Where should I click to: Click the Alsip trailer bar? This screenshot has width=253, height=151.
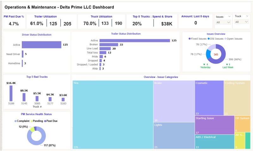(x=100, y=69)
